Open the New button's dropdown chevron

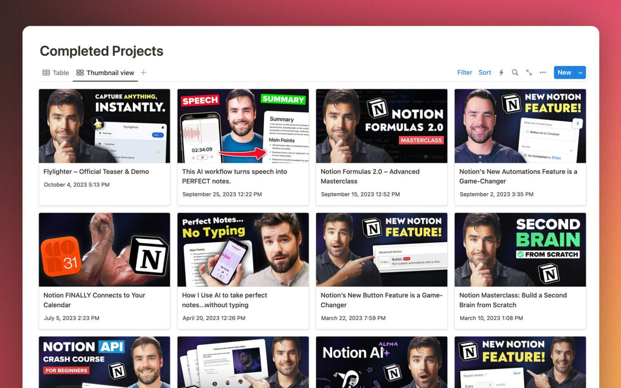pyautogui.click(x=580, y=72)
